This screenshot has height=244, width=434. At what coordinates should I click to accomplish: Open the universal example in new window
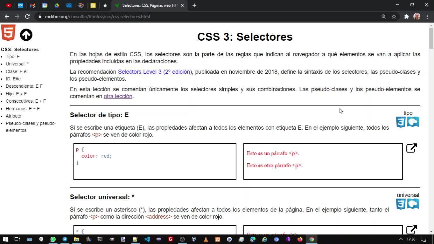pyautogui.click(x=411, y=230)
